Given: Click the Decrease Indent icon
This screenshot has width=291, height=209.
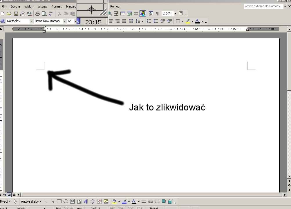Looking at the screenshot, I should click(x=163, y=21).
